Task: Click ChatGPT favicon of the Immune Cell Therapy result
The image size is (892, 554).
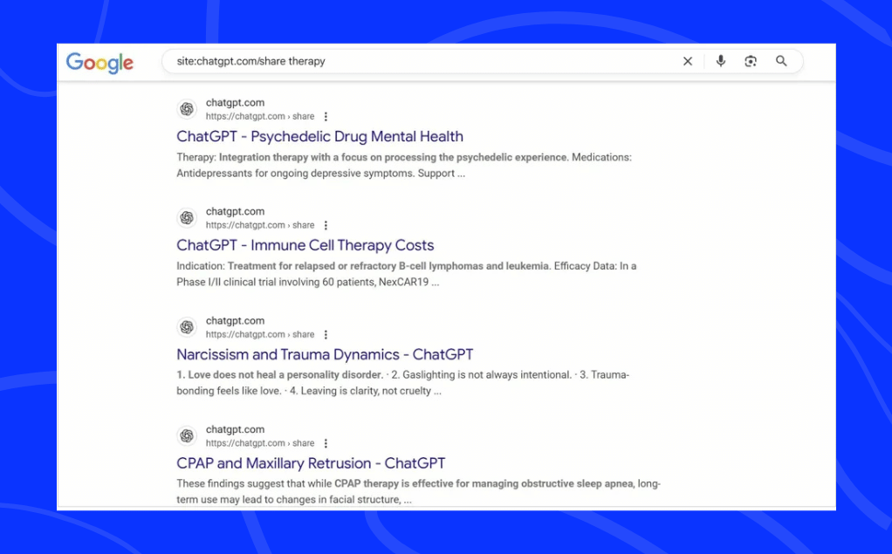Action: (x=187, y=217)
